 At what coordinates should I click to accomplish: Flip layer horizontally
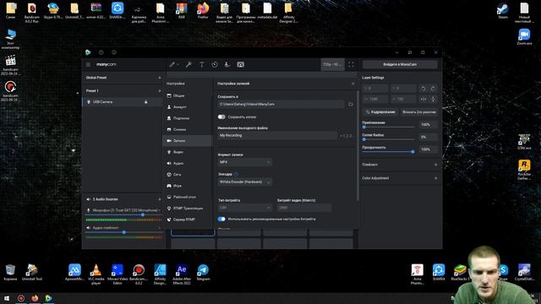[424, 99]
